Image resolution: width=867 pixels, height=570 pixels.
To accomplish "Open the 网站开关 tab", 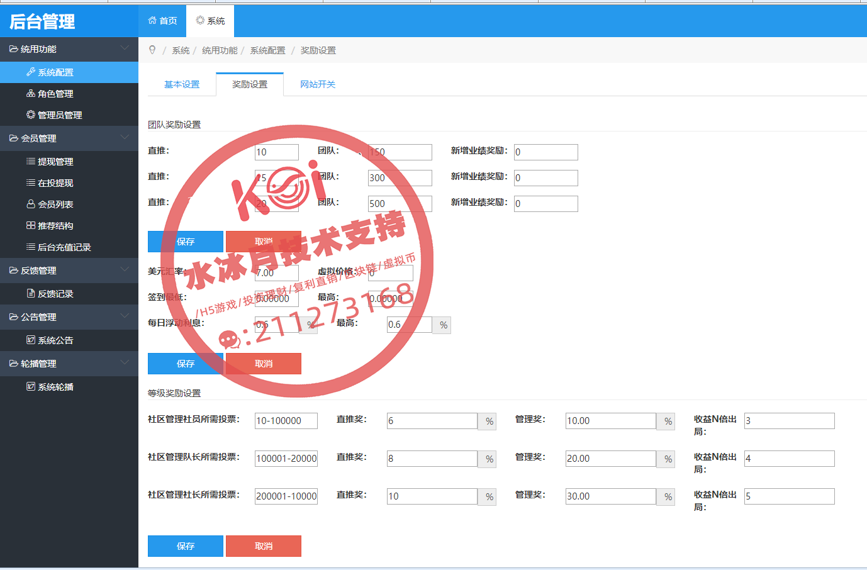I will tap(318, 84).
